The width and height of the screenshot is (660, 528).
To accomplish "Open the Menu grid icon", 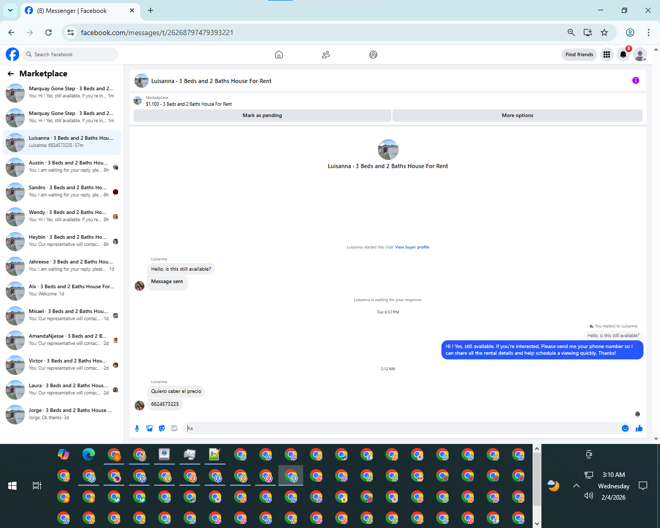I will coord(607,55).
